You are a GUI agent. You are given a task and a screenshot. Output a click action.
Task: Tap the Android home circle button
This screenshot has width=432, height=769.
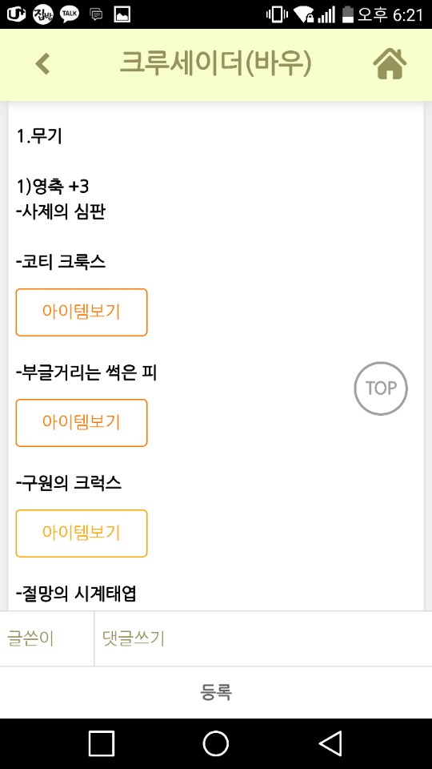pyautogui.click(x=215, y=743)
